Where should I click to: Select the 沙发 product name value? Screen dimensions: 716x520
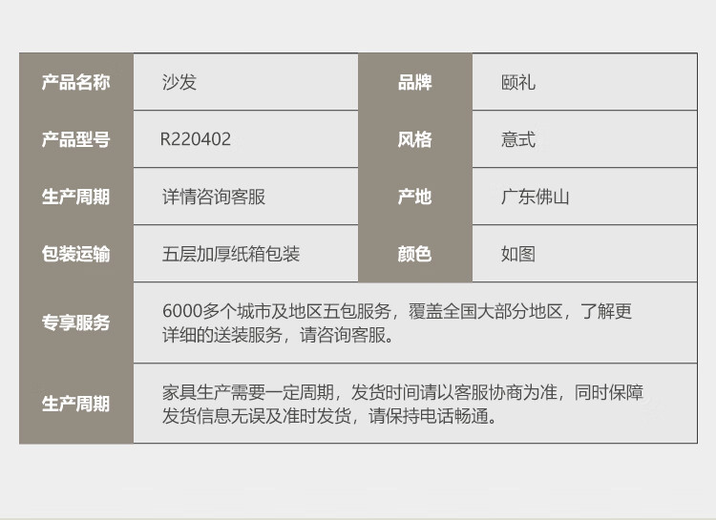tap(179, 83)
